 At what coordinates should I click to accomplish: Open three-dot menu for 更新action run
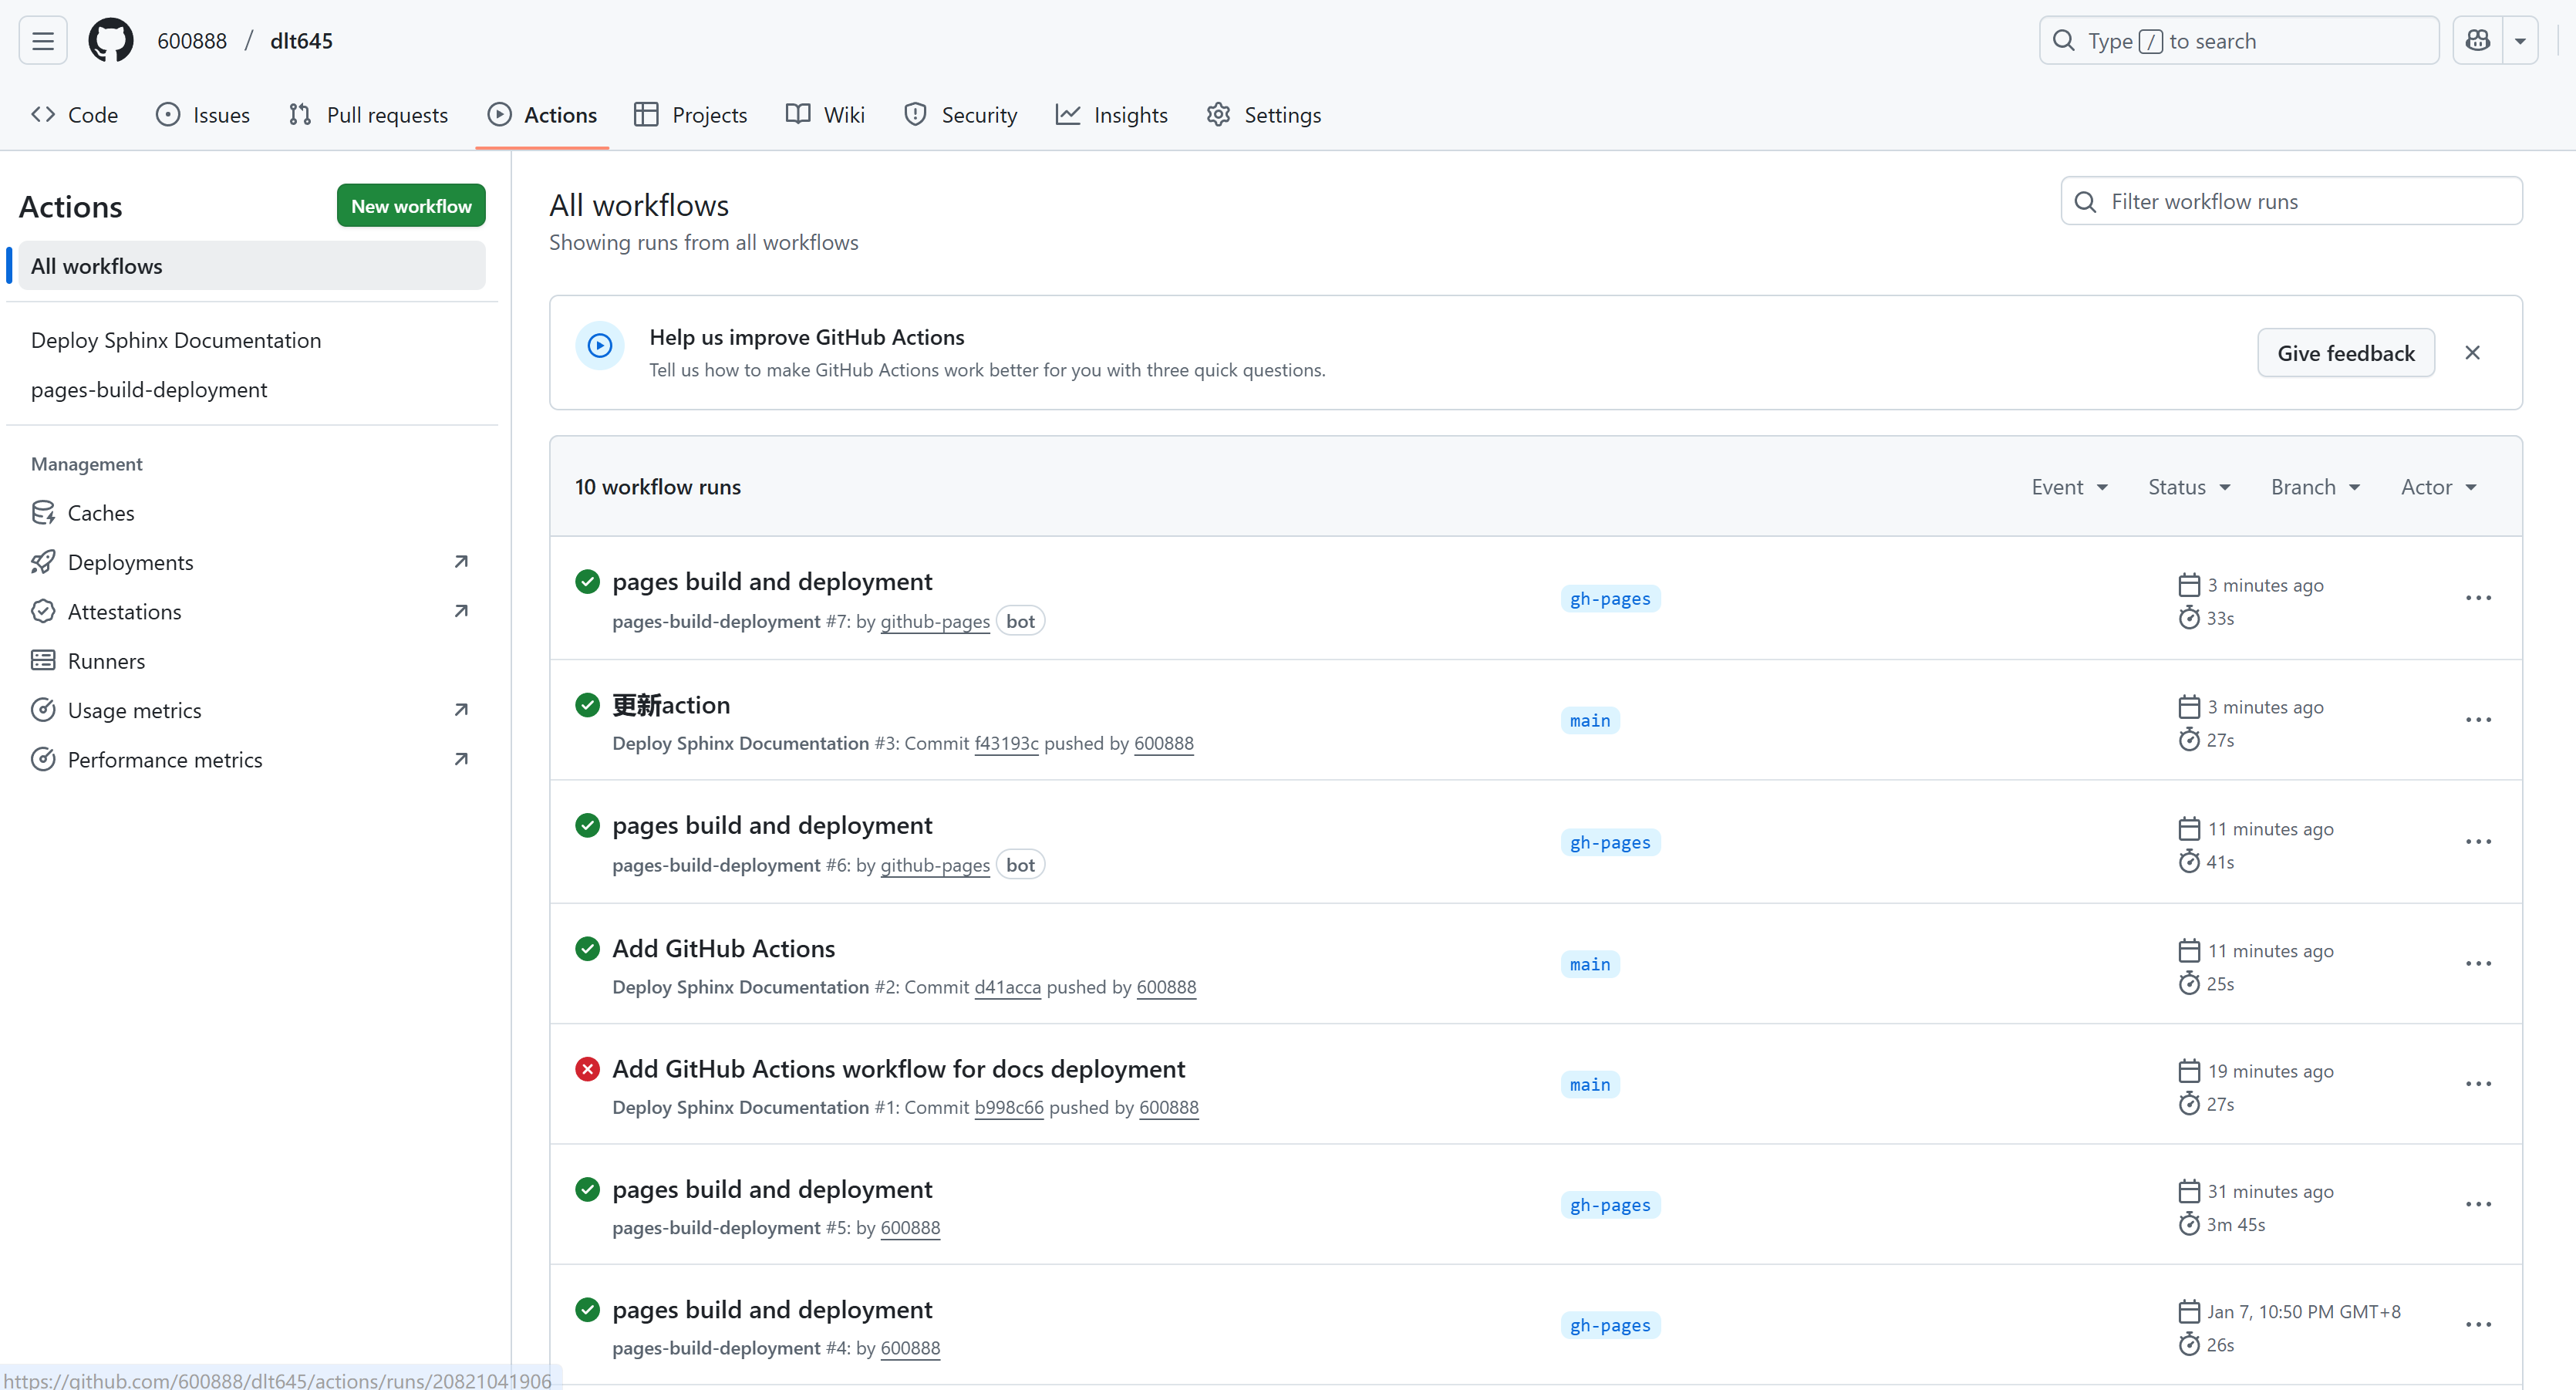click(2477, 720)
